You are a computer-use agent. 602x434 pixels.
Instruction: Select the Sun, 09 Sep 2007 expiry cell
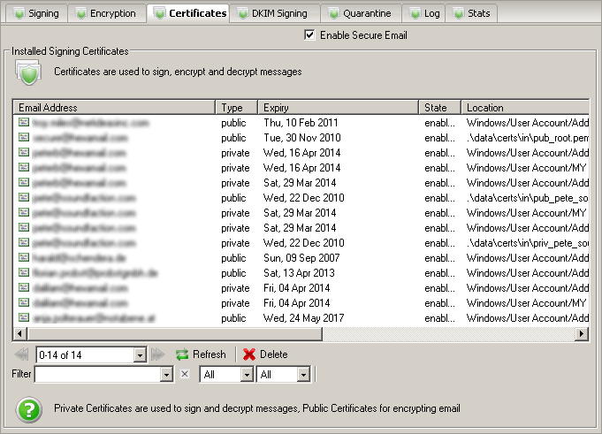[301, 258]
